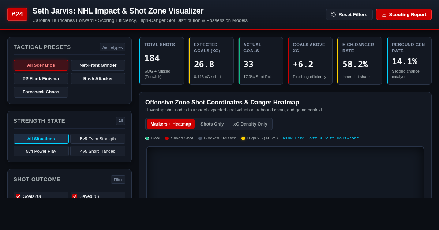Click the Strength State heading

pyautogui.click(x=39, y=121)
